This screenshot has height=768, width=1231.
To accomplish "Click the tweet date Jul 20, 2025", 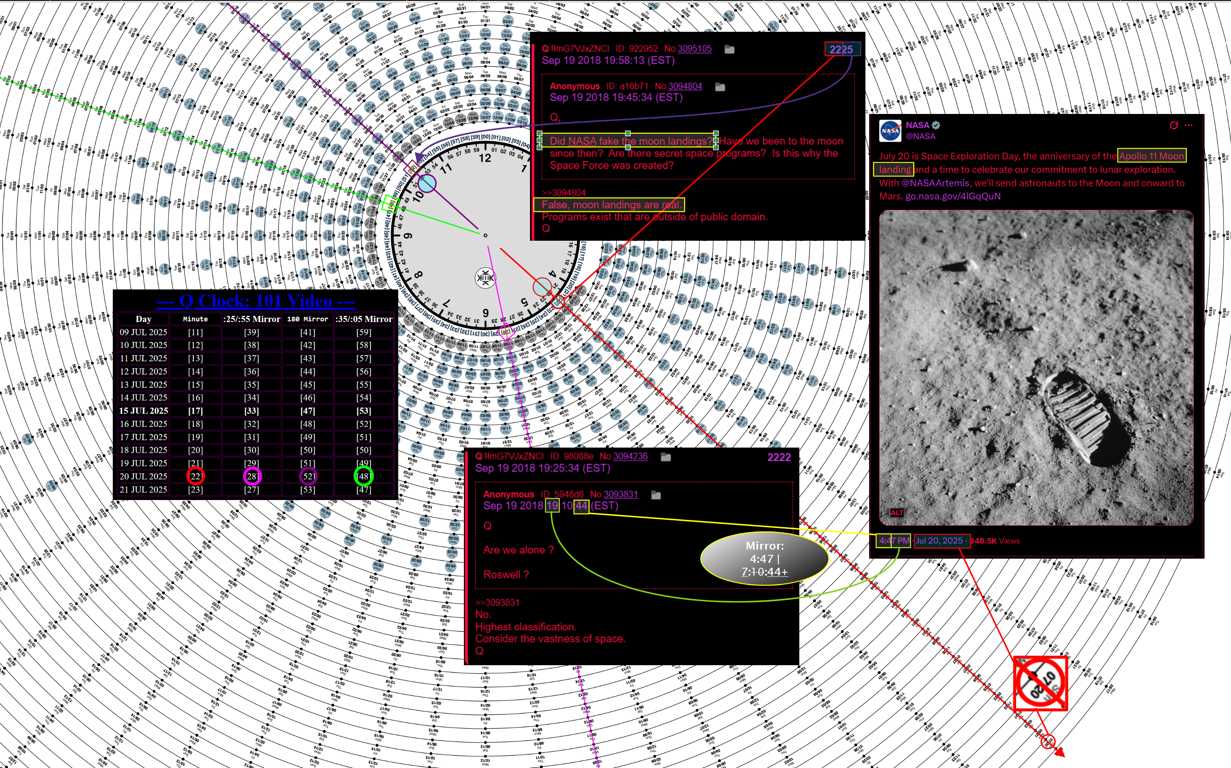I will tap(939, 540).
